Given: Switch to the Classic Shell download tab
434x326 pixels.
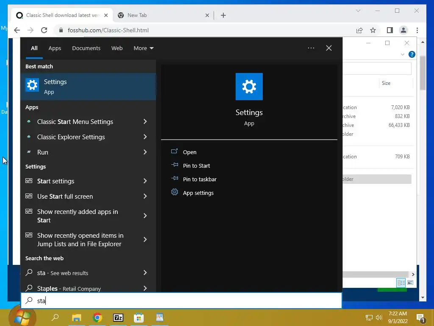Looking at the screenshot, I should 62,15.
